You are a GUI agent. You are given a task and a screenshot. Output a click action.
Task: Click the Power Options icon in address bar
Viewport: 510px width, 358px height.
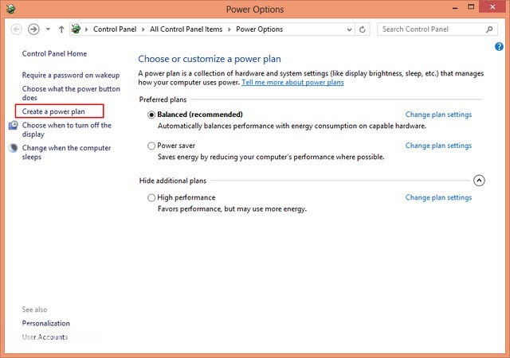[x=76, y=29]
